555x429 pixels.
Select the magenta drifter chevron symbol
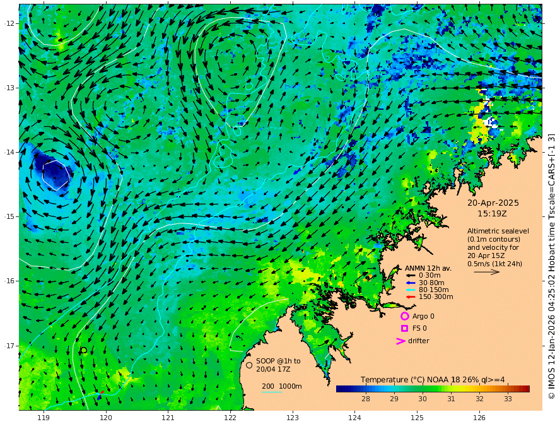tap(400, 341)
